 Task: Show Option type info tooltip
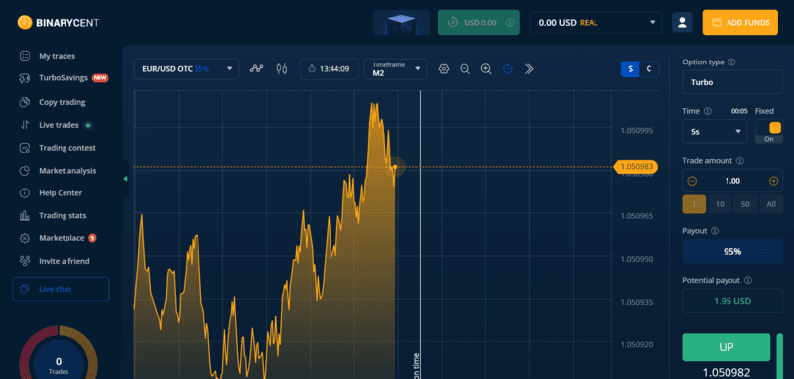click(x=731, y=63)
